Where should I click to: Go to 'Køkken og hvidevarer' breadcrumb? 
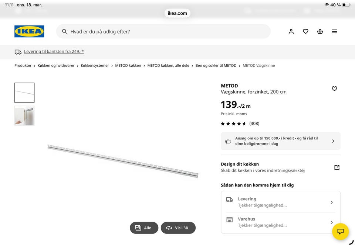(x=56, y=66)
